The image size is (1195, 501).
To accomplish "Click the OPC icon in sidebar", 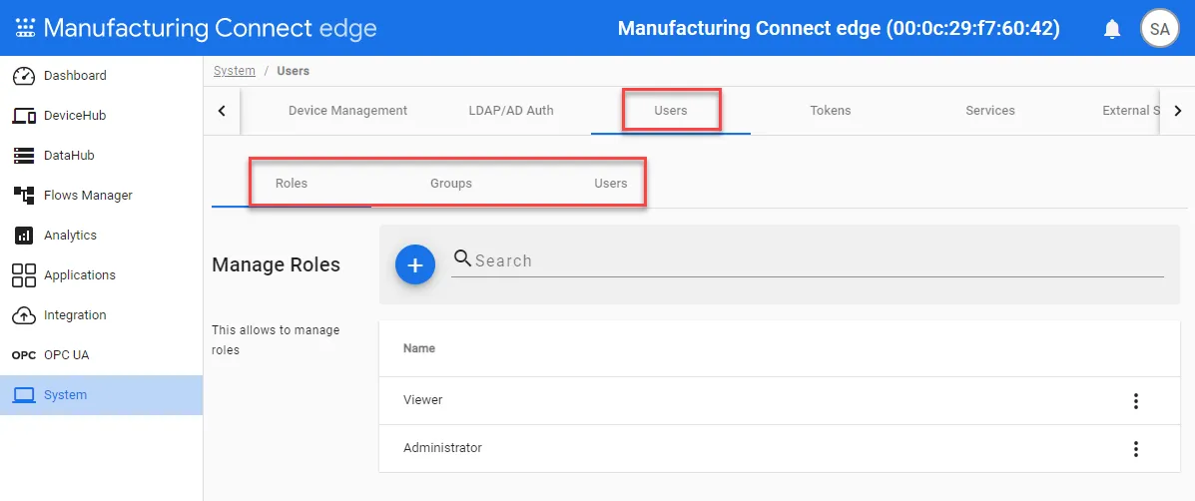I will [24, 355].
